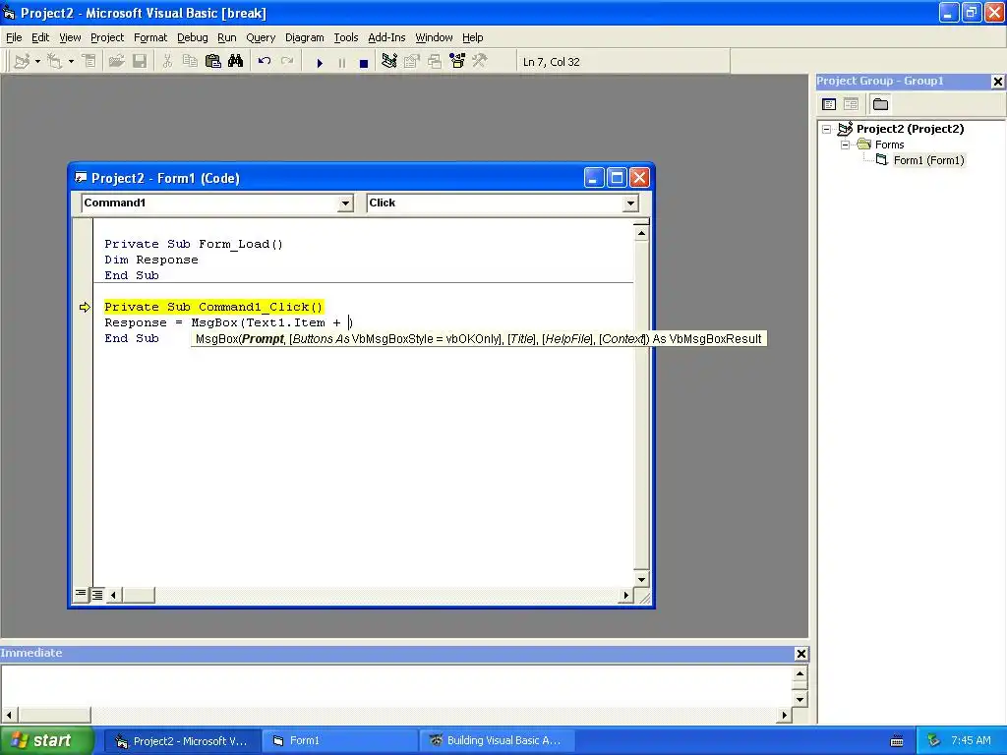Open the Click procedure dropdown
This screenshot has width=1007, height=755.
630,203
